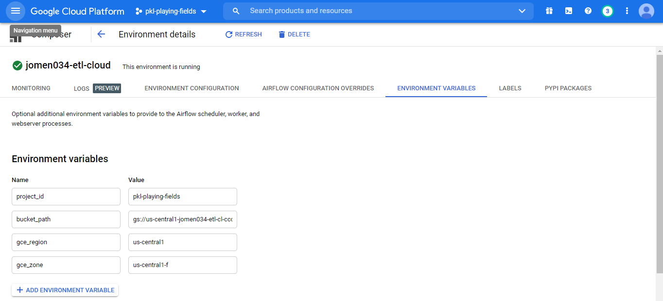The width and height of the screenshot is (663, 301).
Task: Open the help question mark icon
Action: (588, 11)
